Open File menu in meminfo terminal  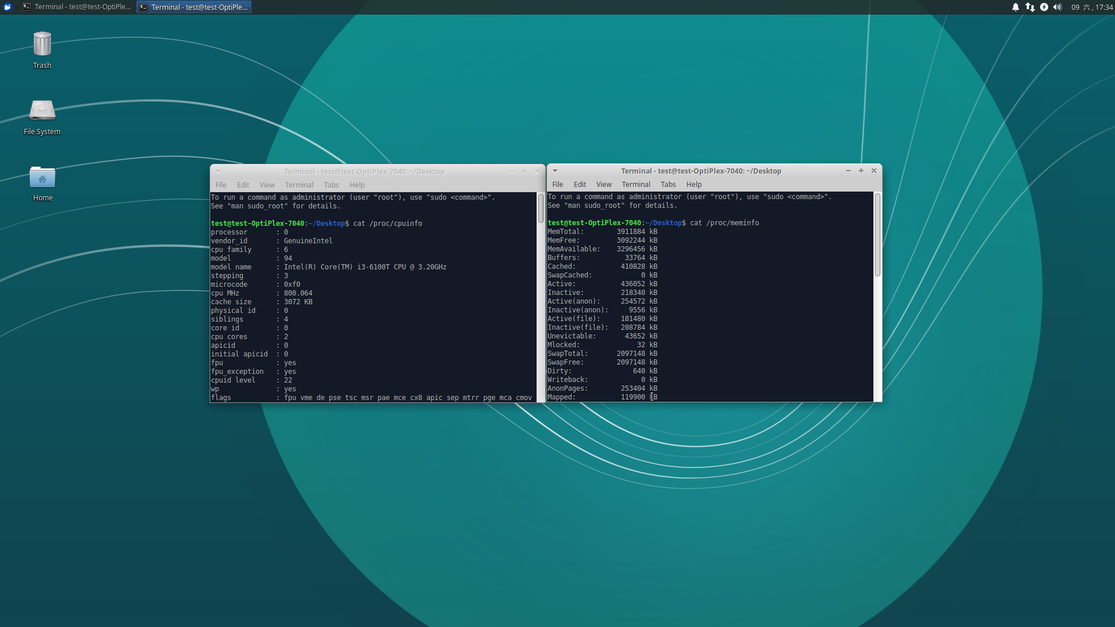pos(557,184)
